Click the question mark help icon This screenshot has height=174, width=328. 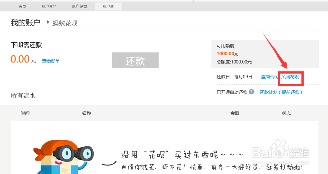click(x=252, y=92)
